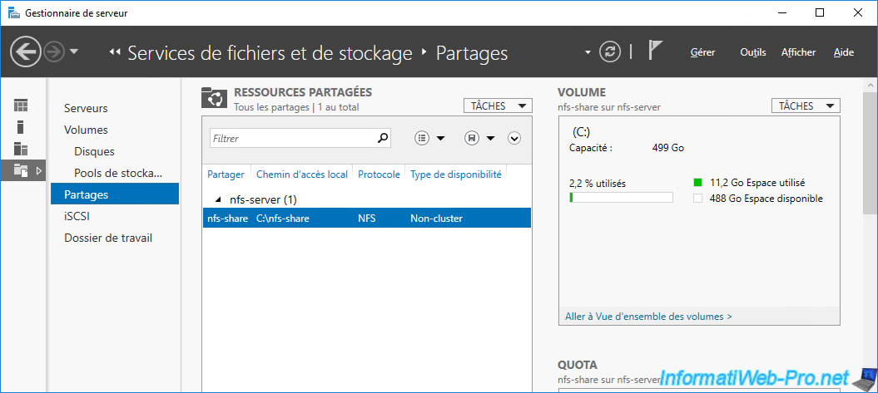The width and height of the screenshot is (878, 393).
Task: Open the Outils menu
Action: (x=752, y=52)
